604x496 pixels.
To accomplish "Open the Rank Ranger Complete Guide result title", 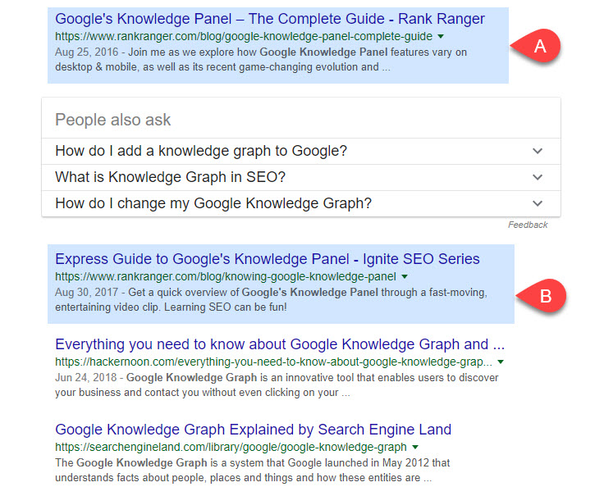I will click(269, 19).
